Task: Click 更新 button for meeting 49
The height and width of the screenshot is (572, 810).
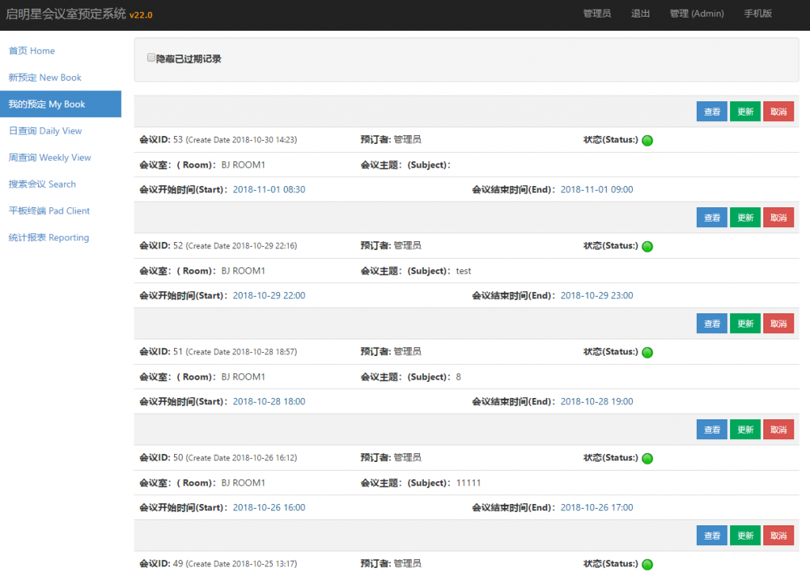Action: click(x=745, y=536)
